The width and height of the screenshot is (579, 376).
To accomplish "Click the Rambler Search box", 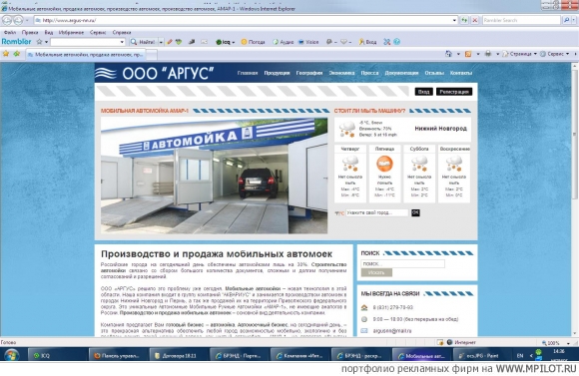I will [521, 20].
